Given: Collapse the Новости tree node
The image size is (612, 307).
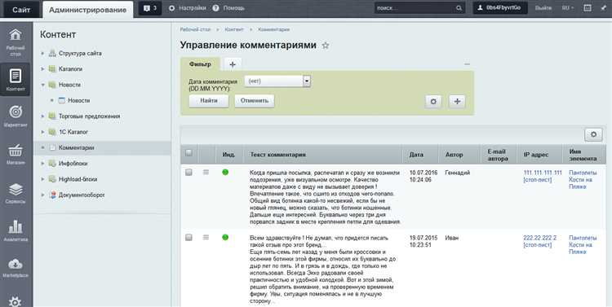Looking at the screenshot, I should (x=43, y=85).
